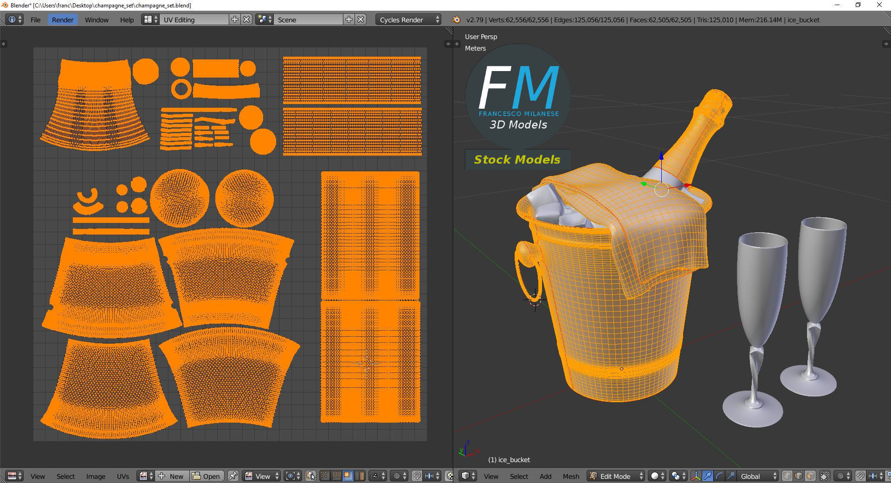Toggle snapping in the UV editor
Image resolution: width=891 pixels, height=483 pixels.
417,476
